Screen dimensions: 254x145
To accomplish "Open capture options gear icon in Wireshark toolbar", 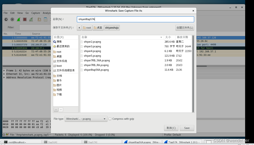I will (12, 19).
